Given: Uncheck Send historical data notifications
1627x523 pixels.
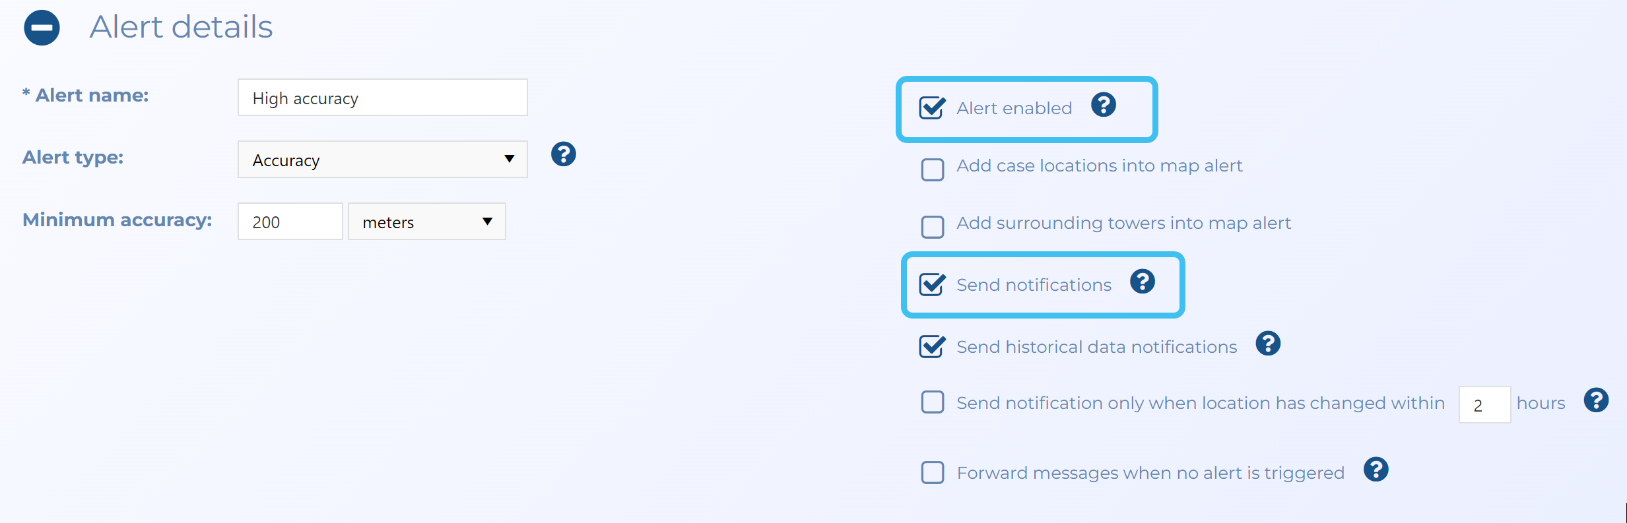Looking at the screenshot, I should pos(932,346).
